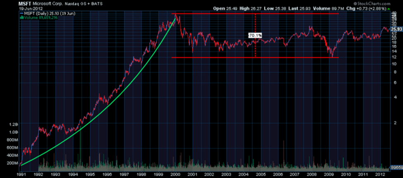The height and width of the screenshot is (178, 403).
Task: Select the Open 25.49 value
Action: 225,9
